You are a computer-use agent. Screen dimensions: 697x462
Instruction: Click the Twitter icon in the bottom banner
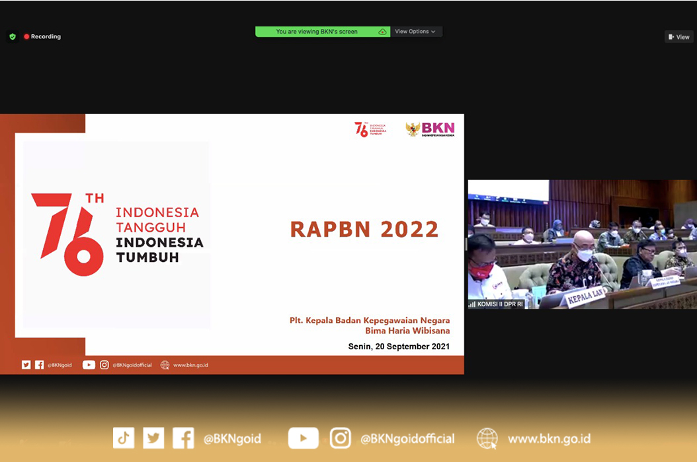153,438
